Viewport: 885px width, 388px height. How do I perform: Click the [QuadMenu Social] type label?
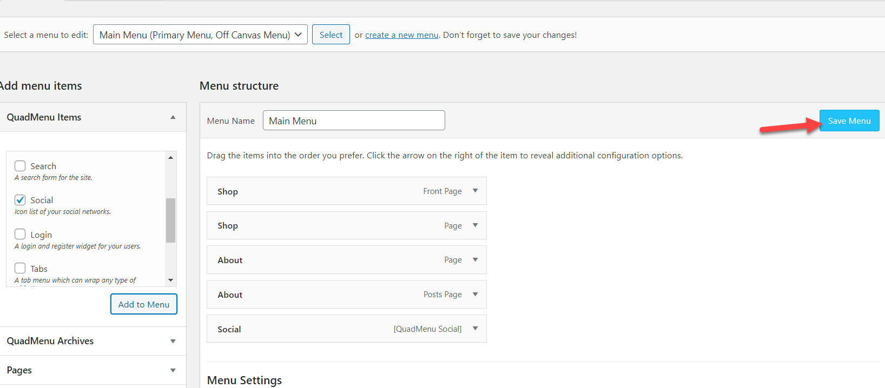pyautogui.click(x=427, y=329)
